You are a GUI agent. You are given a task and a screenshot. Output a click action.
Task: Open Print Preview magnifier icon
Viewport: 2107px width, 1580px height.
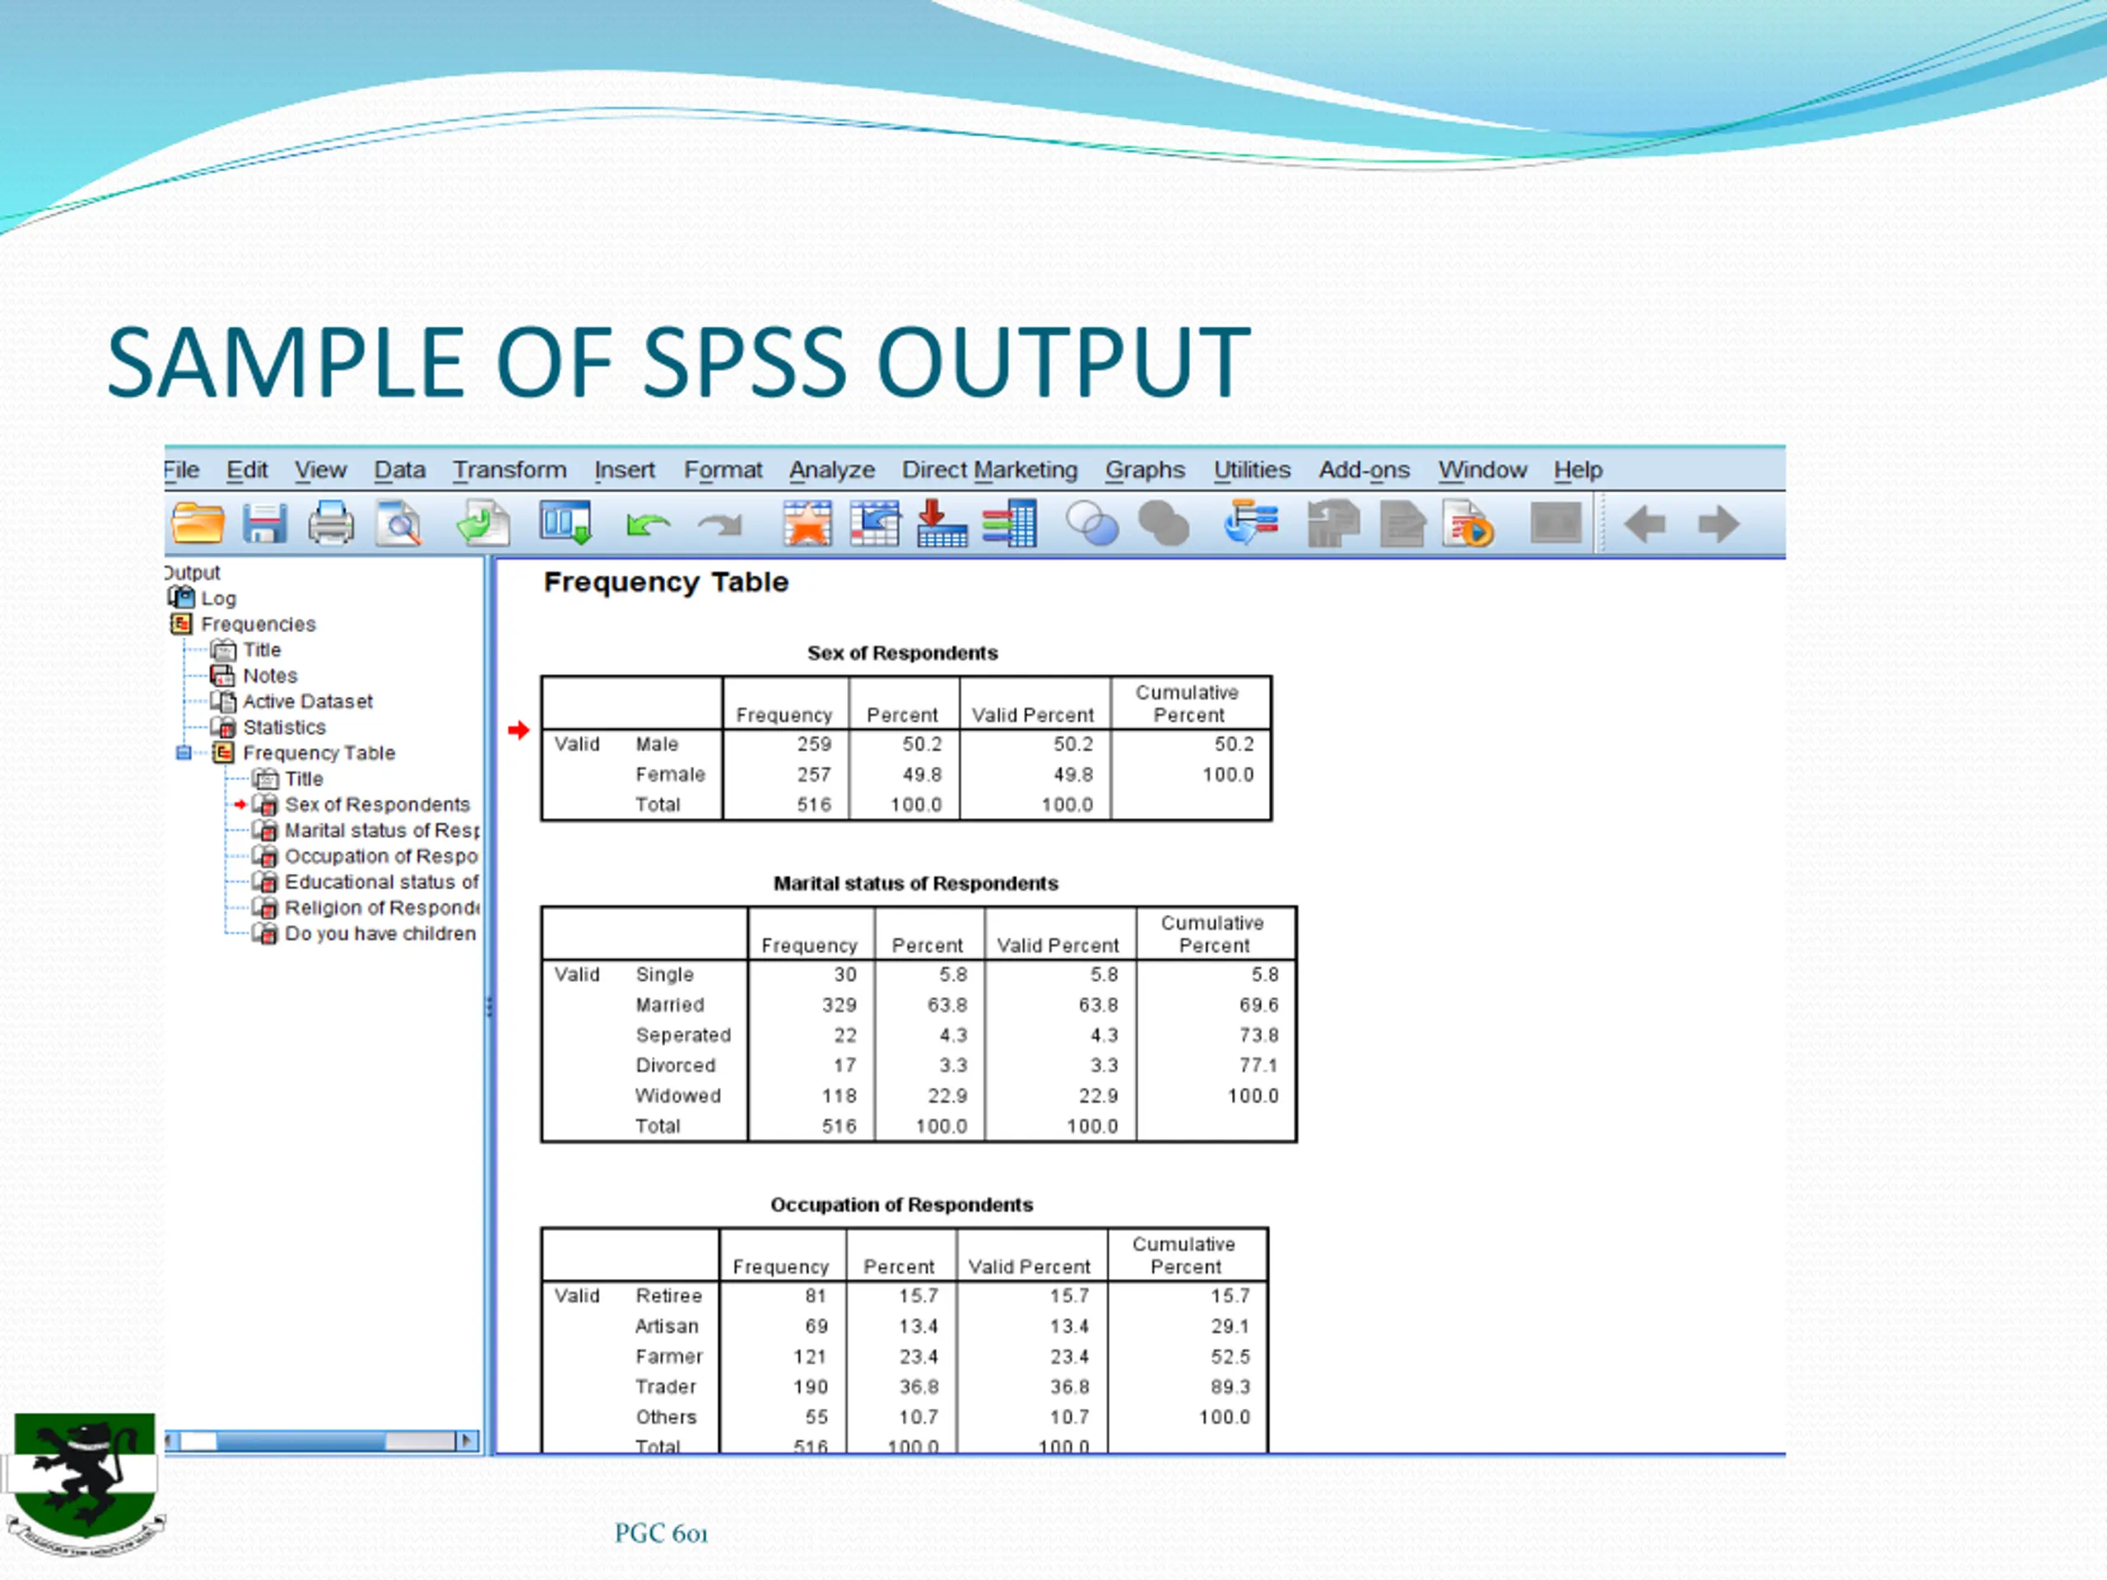click(x=398, y=524)
